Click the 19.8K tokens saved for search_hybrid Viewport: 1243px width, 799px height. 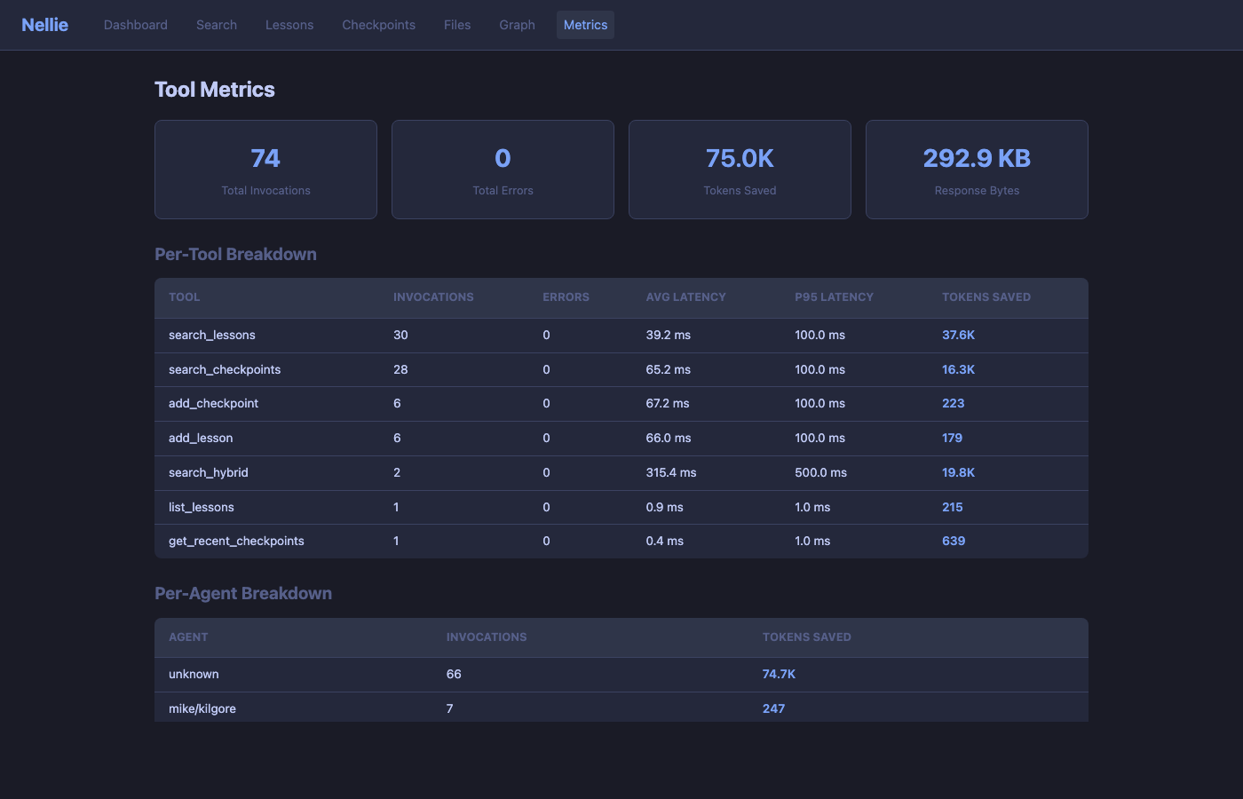(958, 473)
